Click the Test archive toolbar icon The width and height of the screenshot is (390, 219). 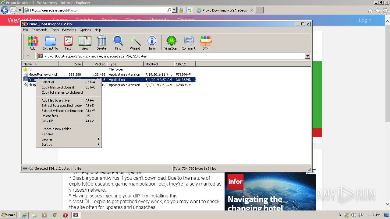[68, 43]
